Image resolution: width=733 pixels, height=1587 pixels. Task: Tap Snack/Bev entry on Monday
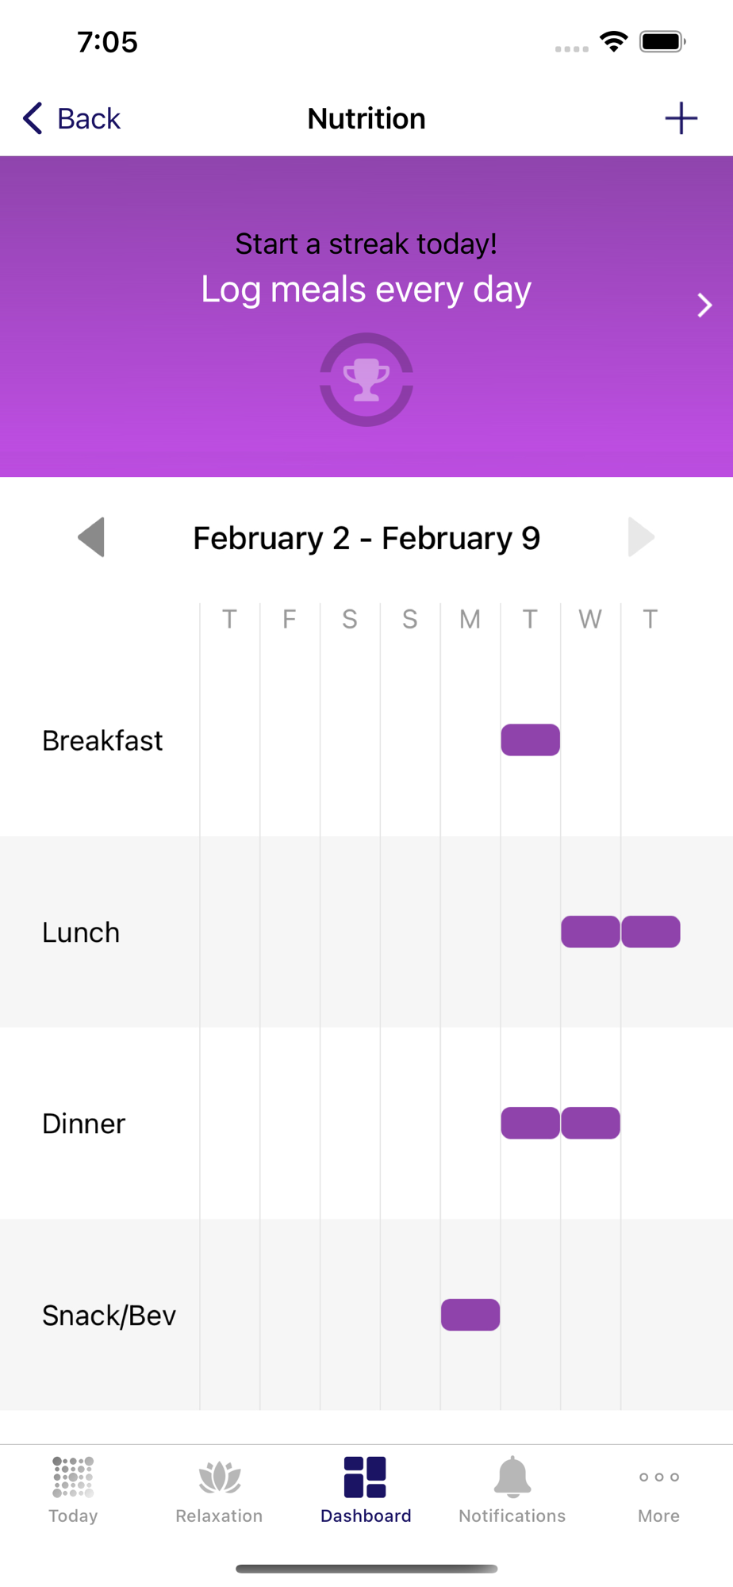tap(470, 1315)
